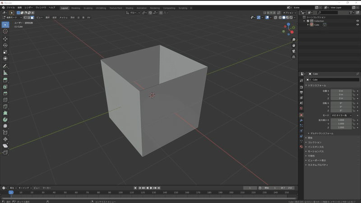
Task: Open the transform orientation Global dropdown
Action: point(133,13)
